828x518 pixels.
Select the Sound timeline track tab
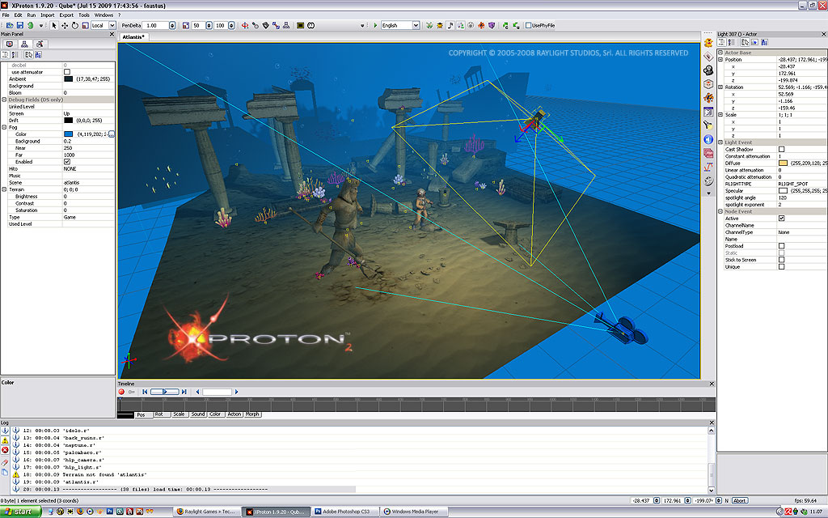[x=198, y=414]
